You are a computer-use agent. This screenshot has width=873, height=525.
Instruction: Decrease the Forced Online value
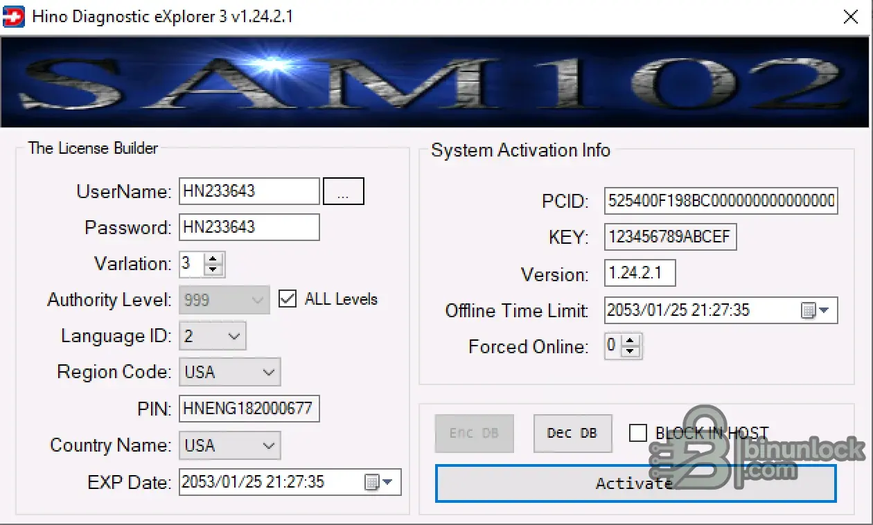pos(630,352)
